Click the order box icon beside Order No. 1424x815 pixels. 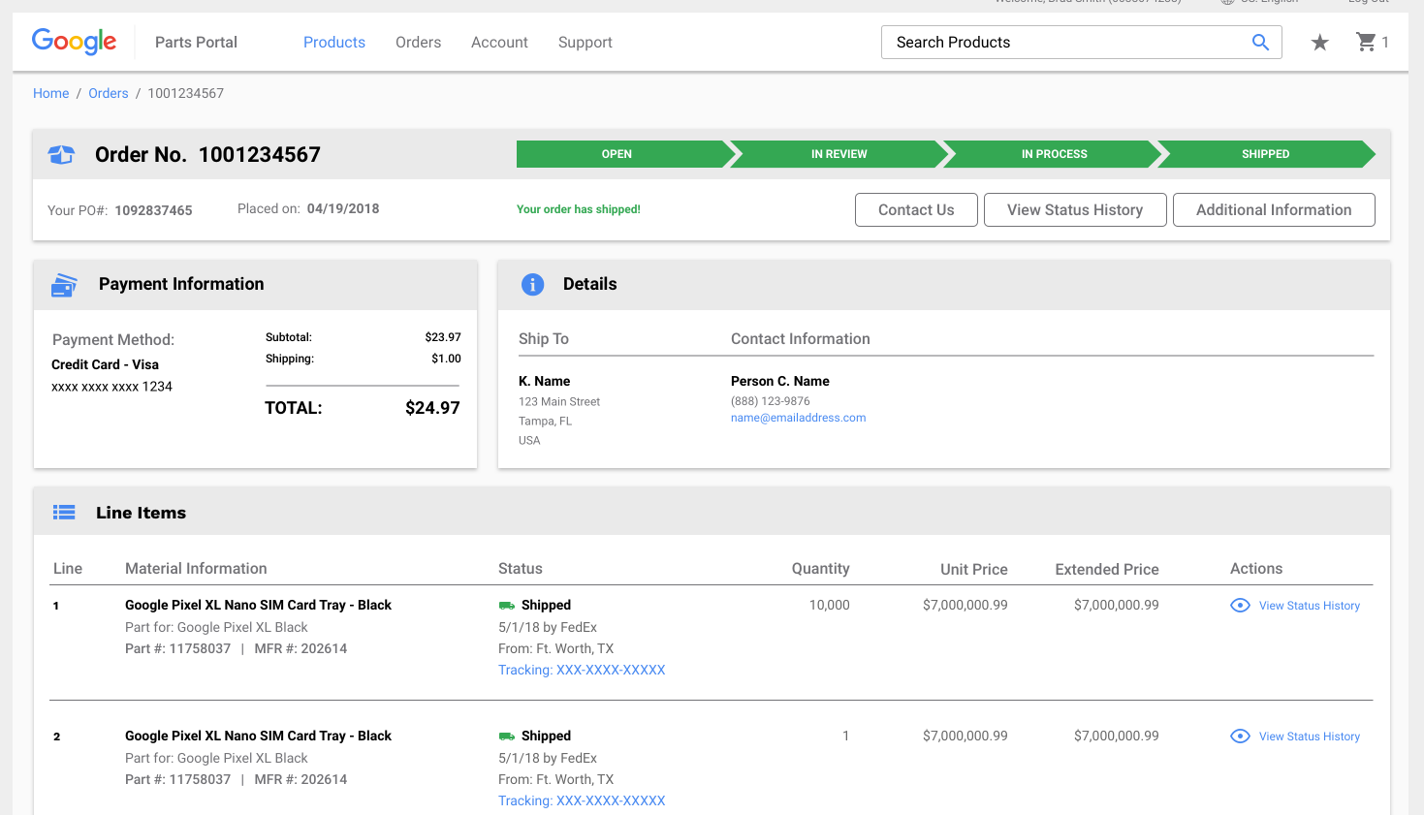(x=61, y=154)
